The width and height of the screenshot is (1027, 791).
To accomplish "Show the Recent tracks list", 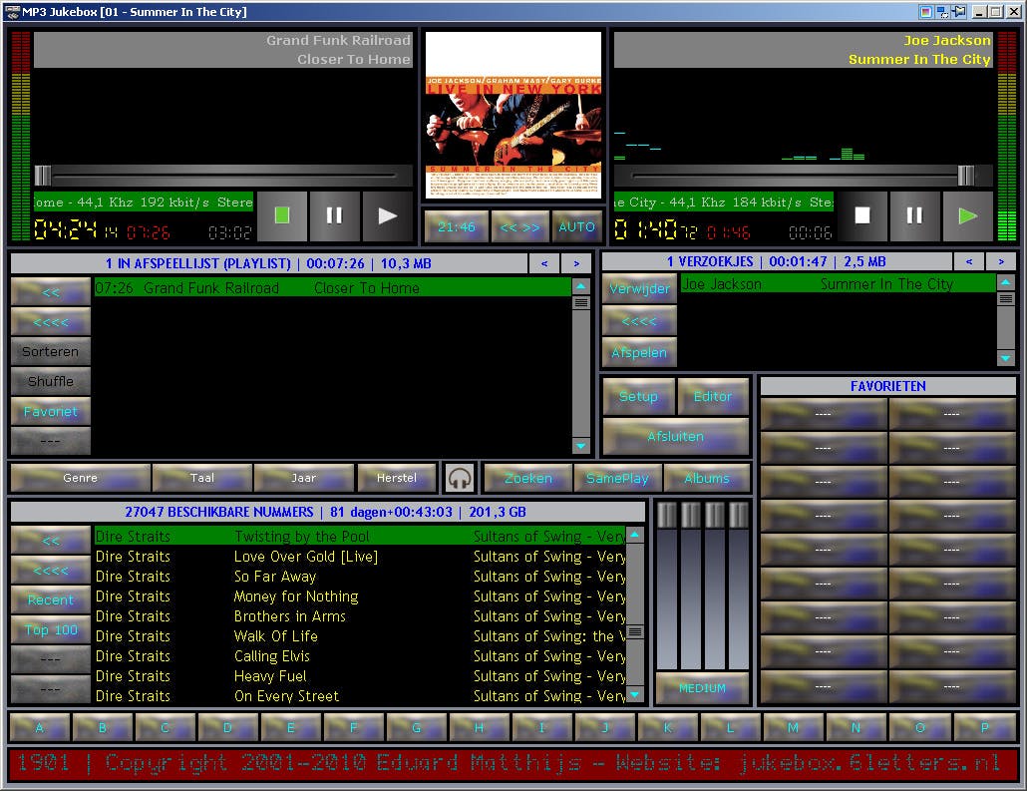I will (x=51, y=599).
